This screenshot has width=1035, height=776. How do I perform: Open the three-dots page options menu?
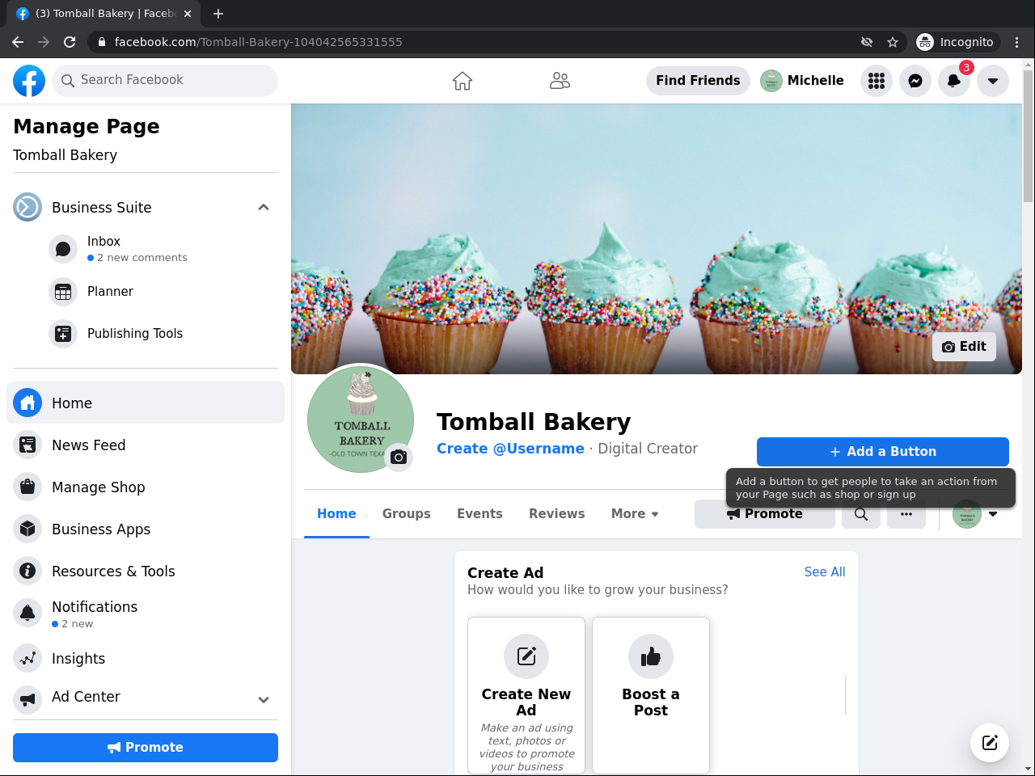(x=906, y=514)
